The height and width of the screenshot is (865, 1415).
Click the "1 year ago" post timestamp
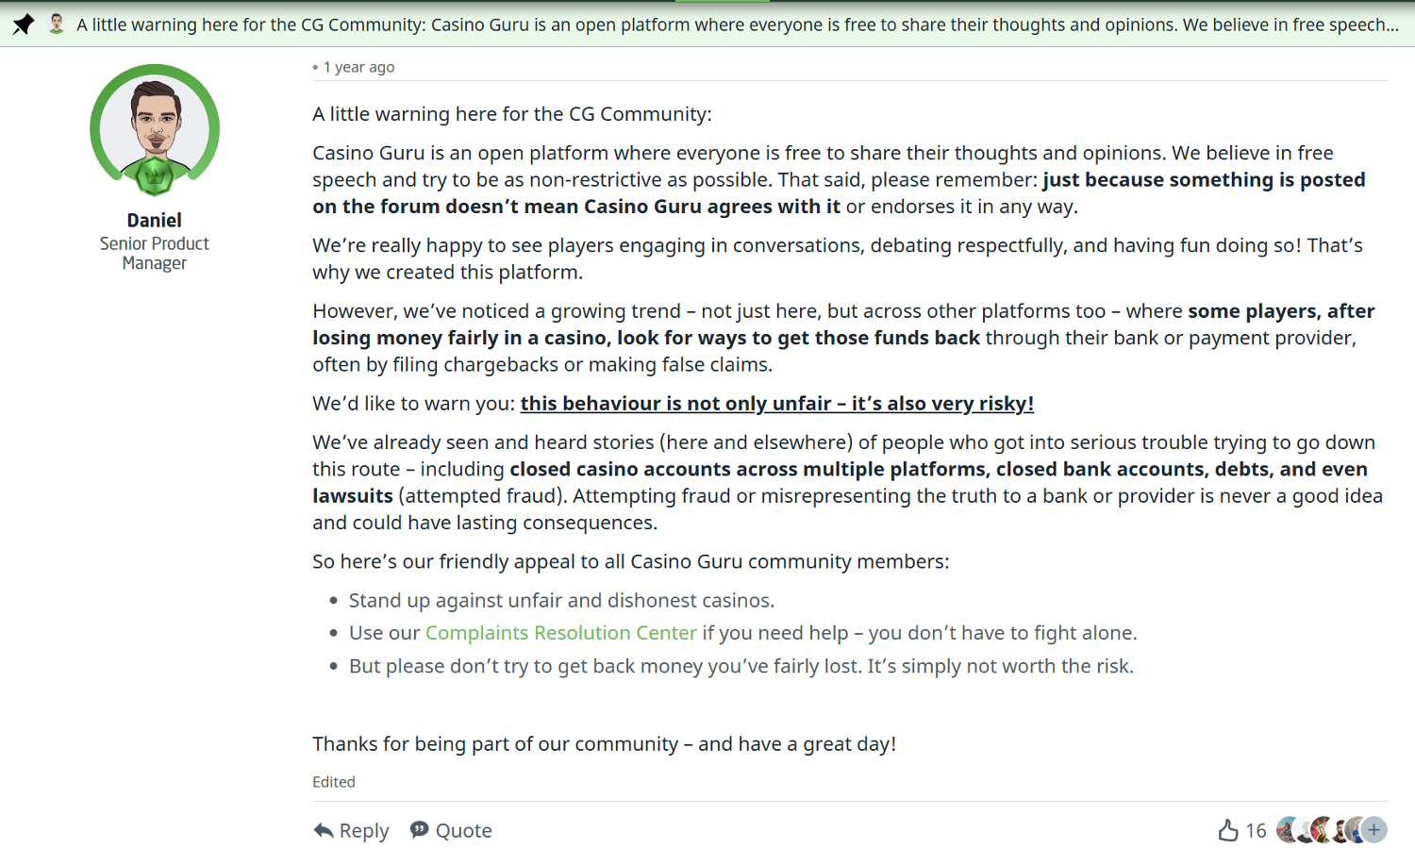(358, 67)
